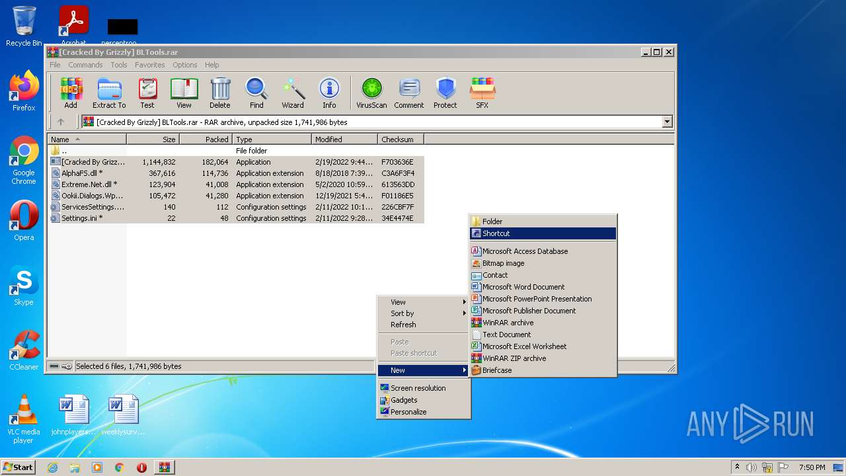846x476 pixels.
Task: Open the Favorites menu
Action: click(150, 65)
